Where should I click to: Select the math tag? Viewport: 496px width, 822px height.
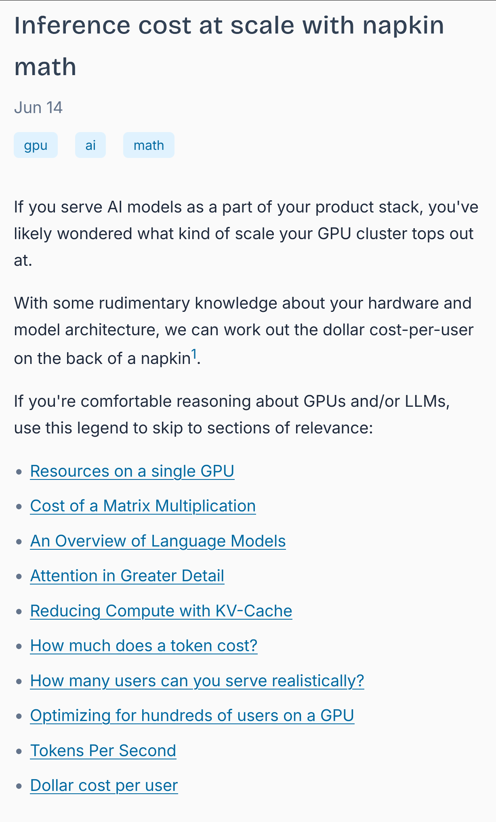point(149,145)
